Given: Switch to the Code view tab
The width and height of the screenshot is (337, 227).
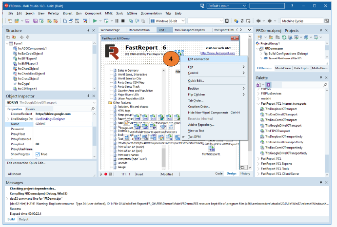Looking at the screenshot, I should (x=219, y=173).
